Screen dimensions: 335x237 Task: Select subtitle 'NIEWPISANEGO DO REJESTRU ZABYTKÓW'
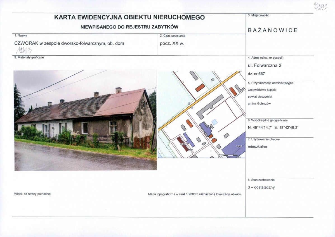point(129,27)
